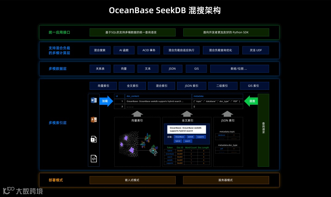
Task: Click the green 混搜 arrow
Action: coord(251,101)
